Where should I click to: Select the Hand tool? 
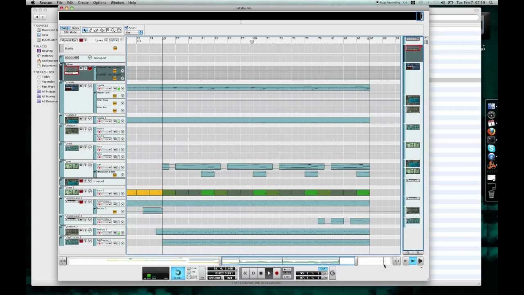119,30
